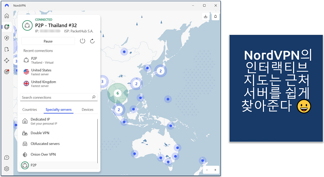Click the Onion Over VPN icon
Image resolution: width=324 pixels, height=177 pixels.
[25, 154]
